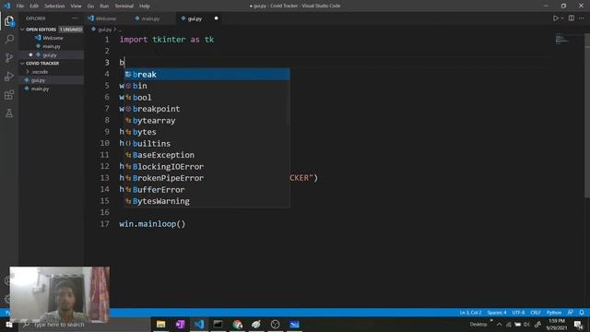The width and height of the screenshot is (590, 332).
Task: Click unsaved dot on gui.py tab
Action: pyautogui.click(x=216, y=18)
